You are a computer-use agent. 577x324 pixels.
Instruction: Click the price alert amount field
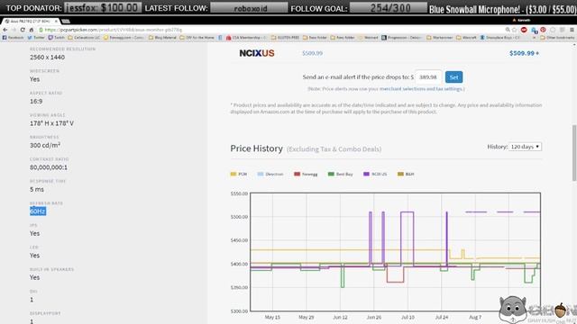428,77
